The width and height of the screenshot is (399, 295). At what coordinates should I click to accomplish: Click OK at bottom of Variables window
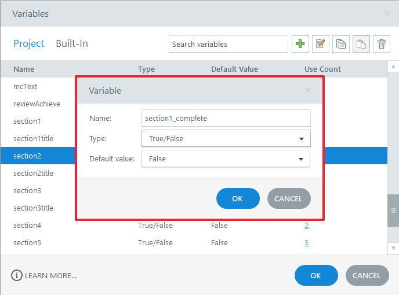316,275
